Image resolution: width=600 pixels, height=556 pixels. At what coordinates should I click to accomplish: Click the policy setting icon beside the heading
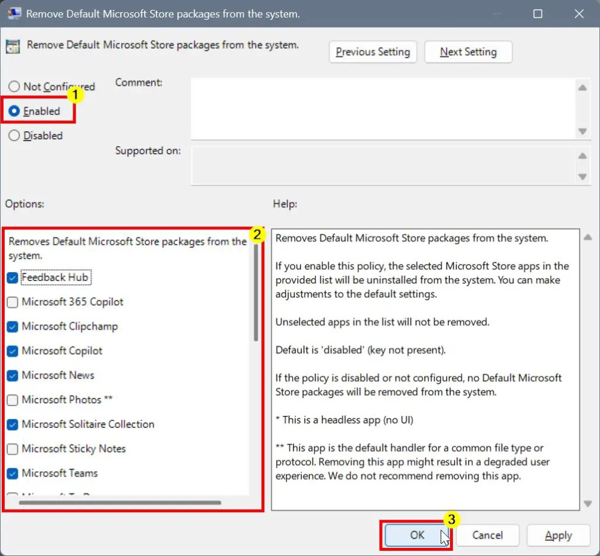(x=13, y=47)
